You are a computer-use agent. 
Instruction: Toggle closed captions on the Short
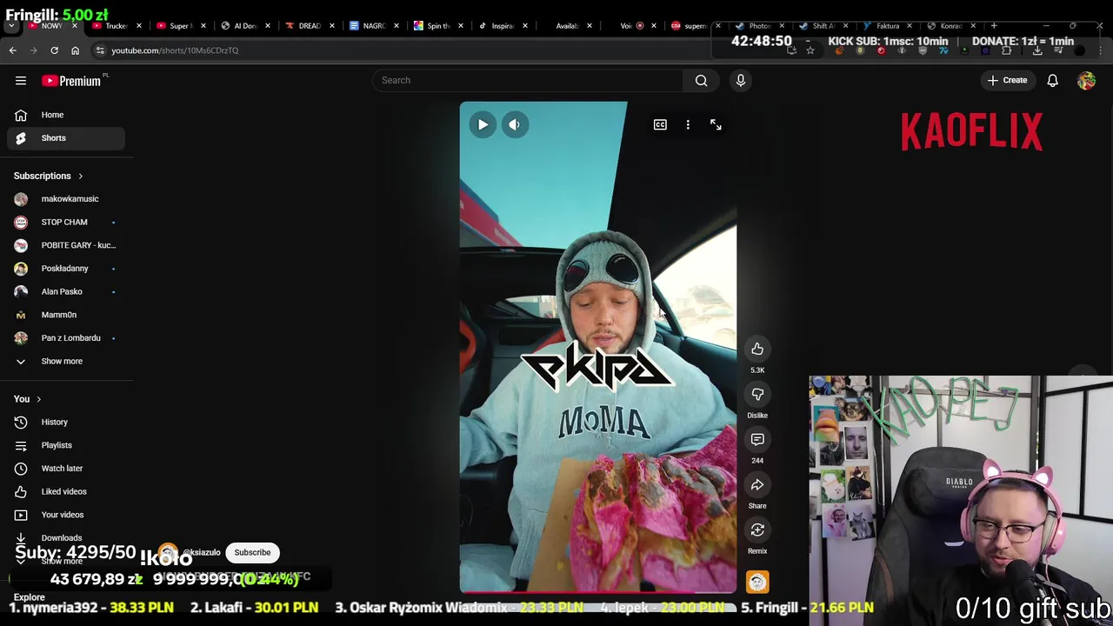[x=660, y=124]
